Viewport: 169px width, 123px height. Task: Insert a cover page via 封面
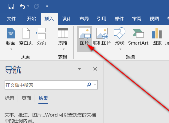[x=11, y=37]
